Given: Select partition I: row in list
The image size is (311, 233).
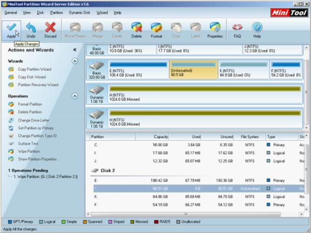Looking at the screenshot, I should tap(198, 153).
